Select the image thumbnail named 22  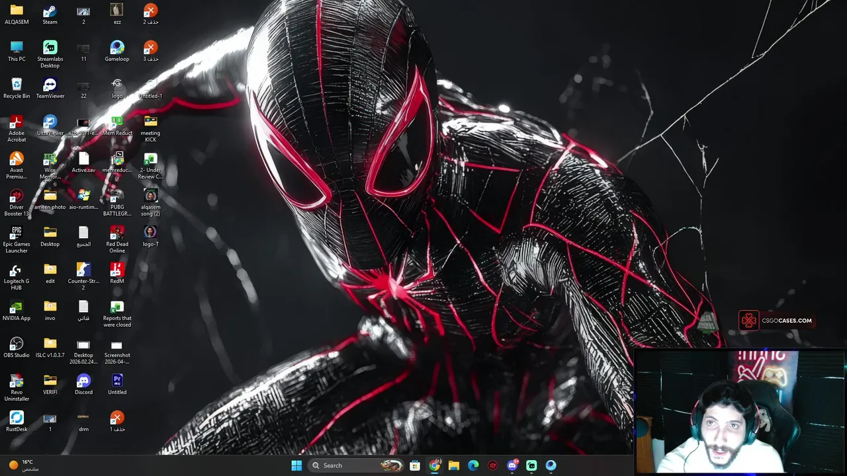tap(83, 88)
